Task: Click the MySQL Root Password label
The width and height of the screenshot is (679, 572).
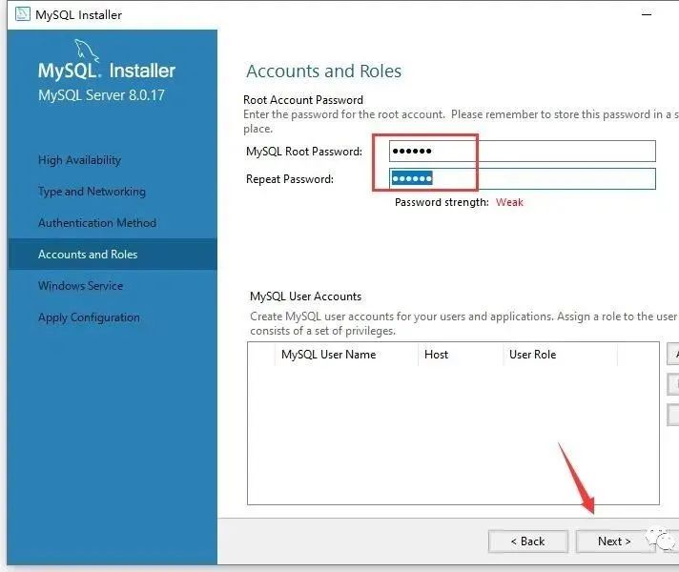Action: (304, 152)
